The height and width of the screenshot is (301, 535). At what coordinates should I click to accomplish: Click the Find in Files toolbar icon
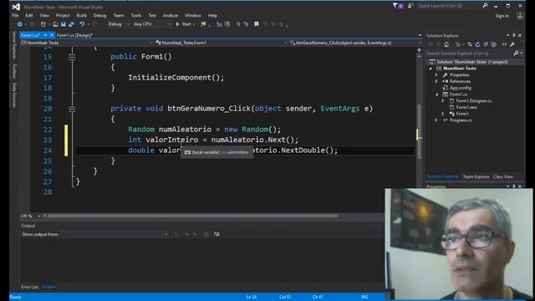(203, 24)
